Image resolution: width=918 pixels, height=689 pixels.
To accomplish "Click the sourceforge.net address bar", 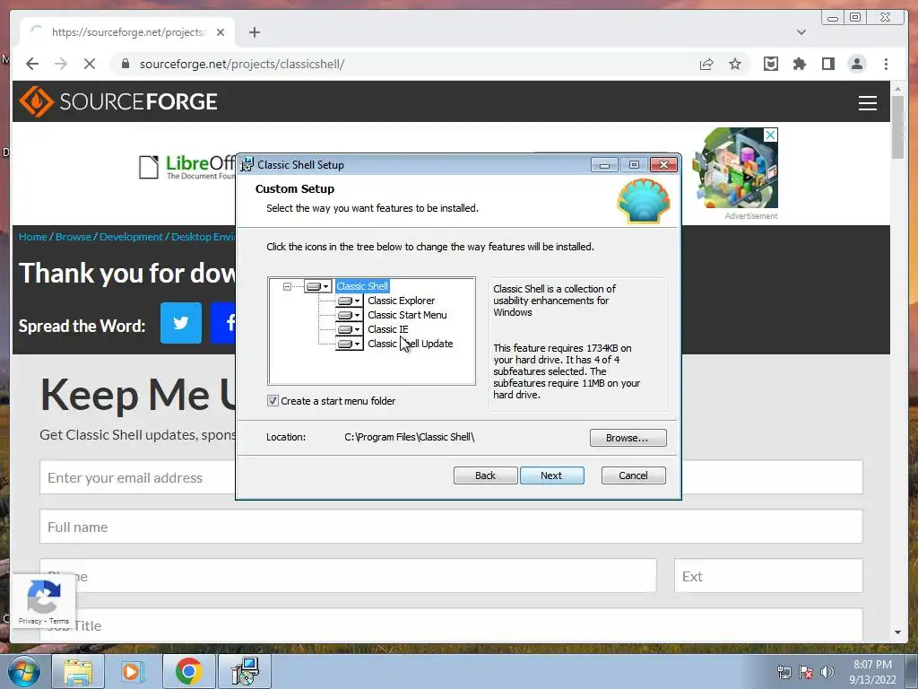I will [x=404, y=64].
